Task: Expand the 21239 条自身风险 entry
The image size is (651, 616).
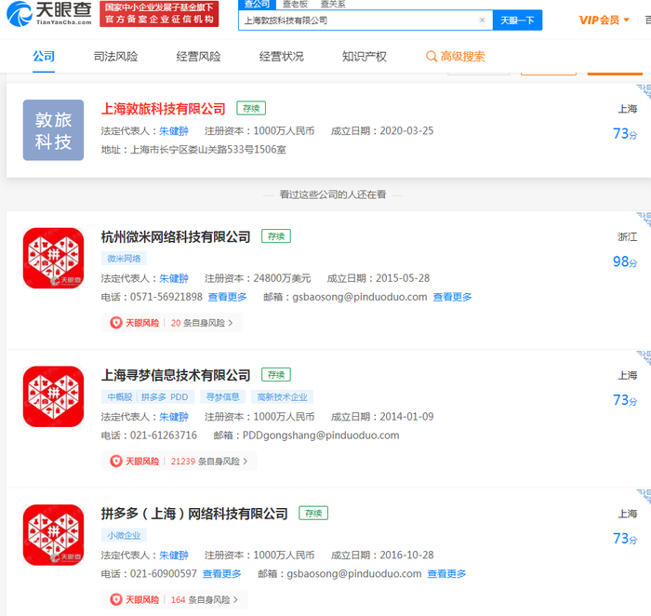Action: (x=209, y=461)
